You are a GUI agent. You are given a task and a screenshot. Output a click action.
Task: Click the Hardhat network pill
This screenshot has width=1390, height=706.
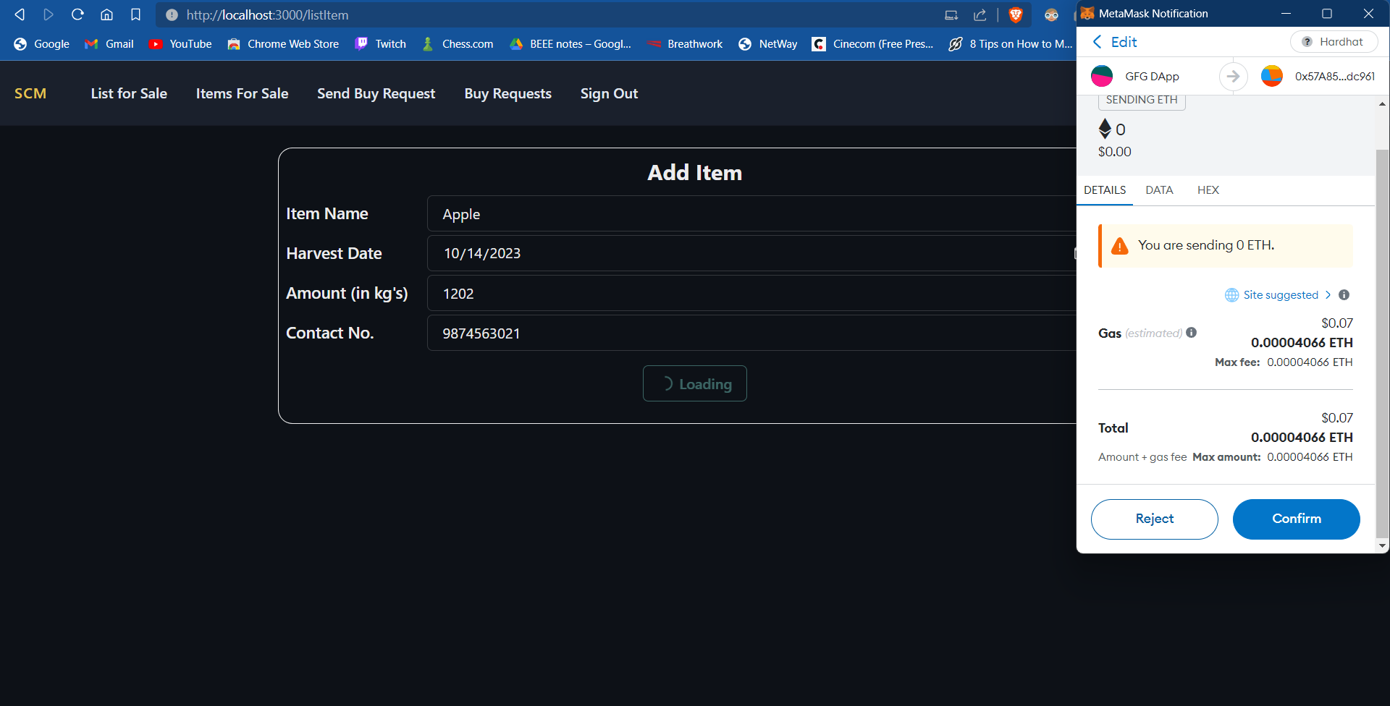(1334, 42)
